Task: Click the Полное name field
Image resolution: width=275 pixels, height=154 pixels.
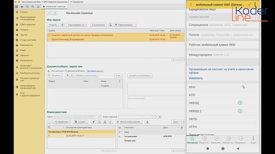Action: click(x=223, y=35)
